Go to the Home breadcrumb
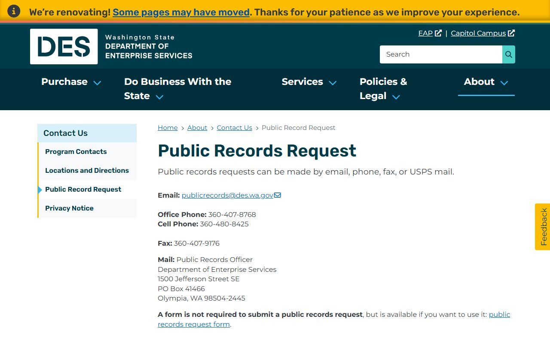 pyautogui.click(x=168, y=128)
